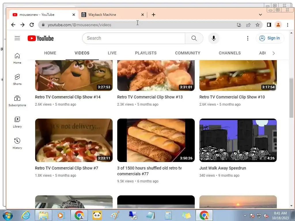The width and height of the screenshot is (295, 221).
Task: Show more channel tabs with right chevron
Action: [x=274, y=53]
